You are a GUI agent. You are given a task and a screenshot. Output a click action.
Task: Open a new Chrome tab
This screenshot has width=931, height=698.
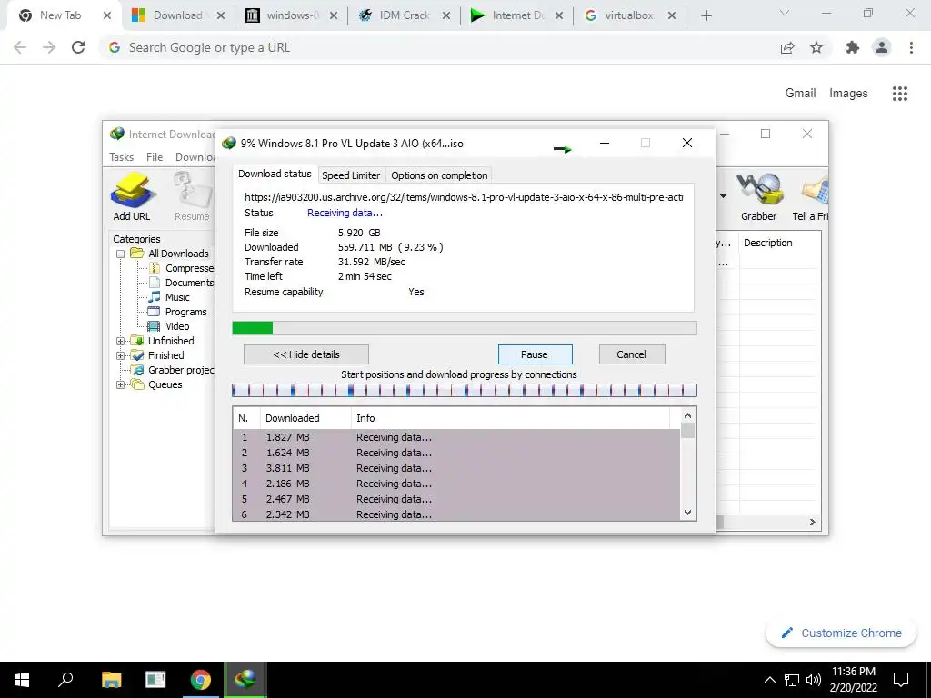706,15
